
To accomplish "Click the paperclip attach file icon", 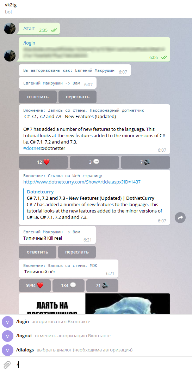I will coord(7,365).
